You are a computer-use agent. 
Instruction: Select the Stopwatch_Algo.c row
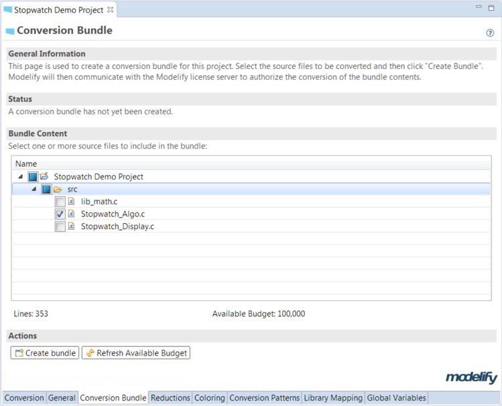click(251, 214)
